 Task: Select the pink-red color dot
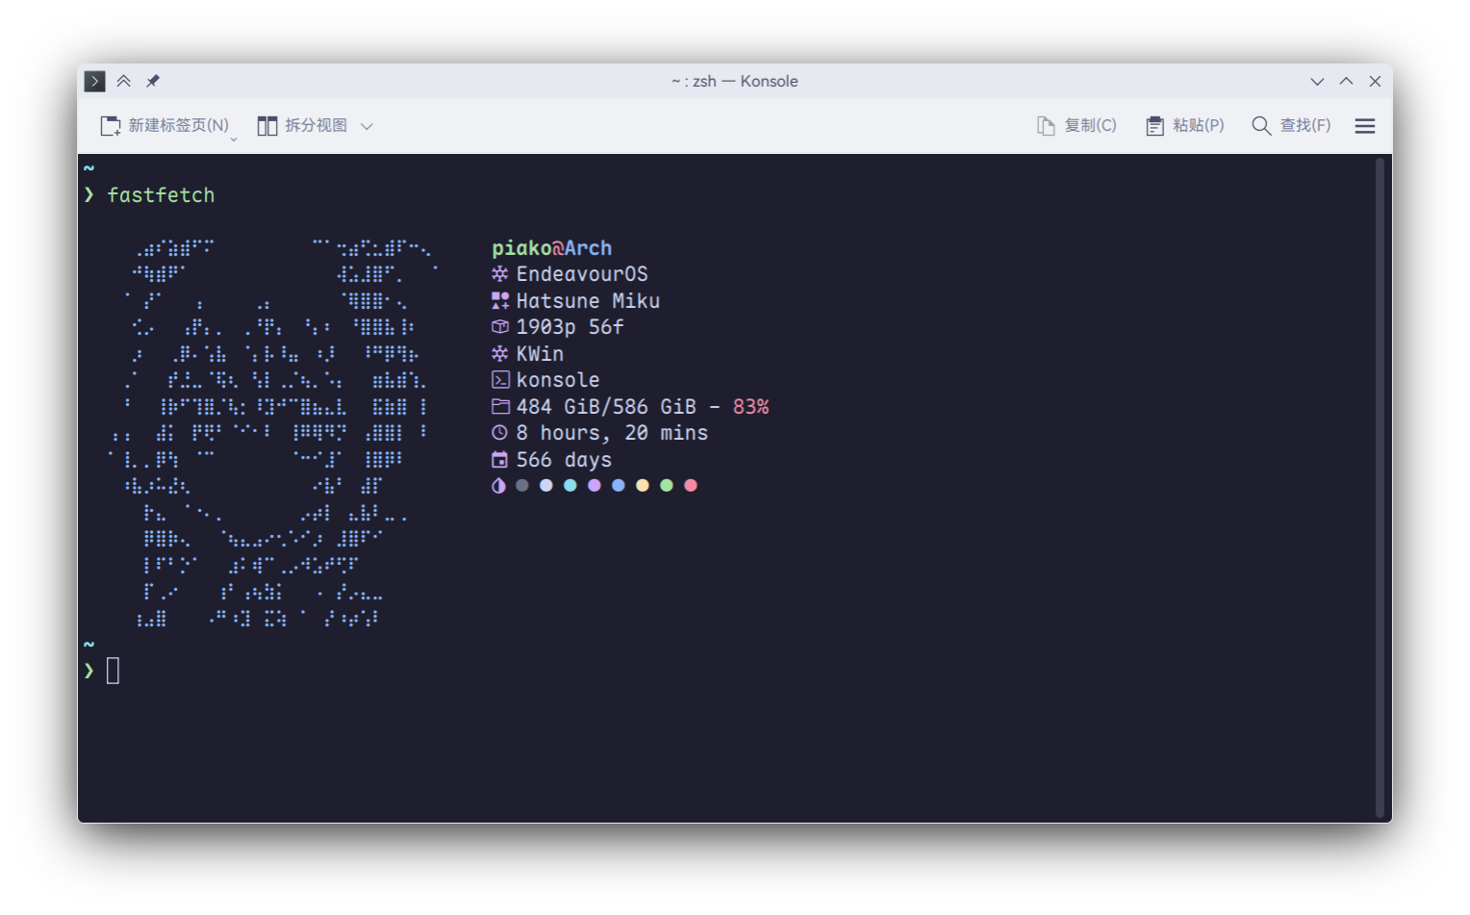click(x=691, y=486)
